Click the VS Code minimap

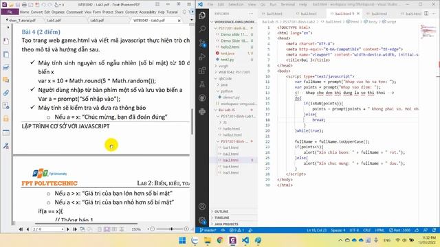[x=428, y=32]
